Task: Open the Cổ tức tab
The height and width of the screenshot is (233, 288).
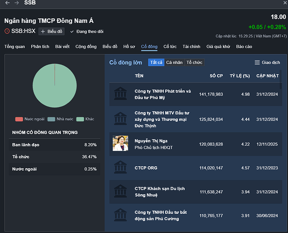Action: point(170,47)
